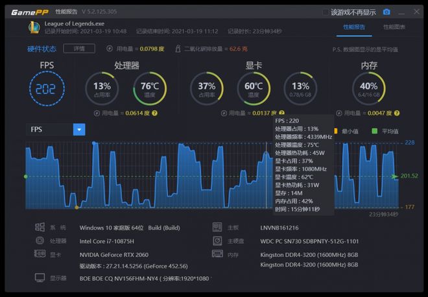
Task: Click the GPU 60℃ temperature gauge
Action: tap(254, 89)
